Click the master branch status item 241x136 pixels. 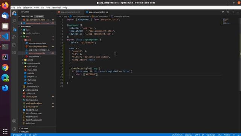point(17,135)
